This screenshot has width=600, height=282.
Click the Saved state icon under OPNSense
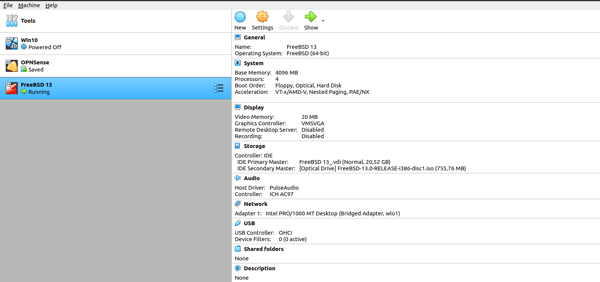click(24, 69)
